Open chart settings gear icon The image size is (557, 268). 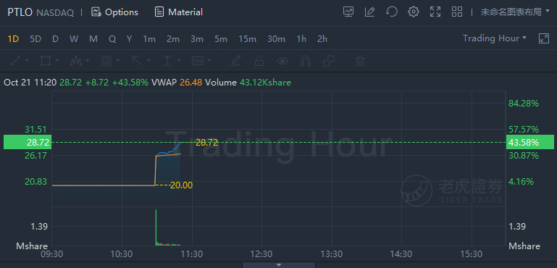point(413,12)
